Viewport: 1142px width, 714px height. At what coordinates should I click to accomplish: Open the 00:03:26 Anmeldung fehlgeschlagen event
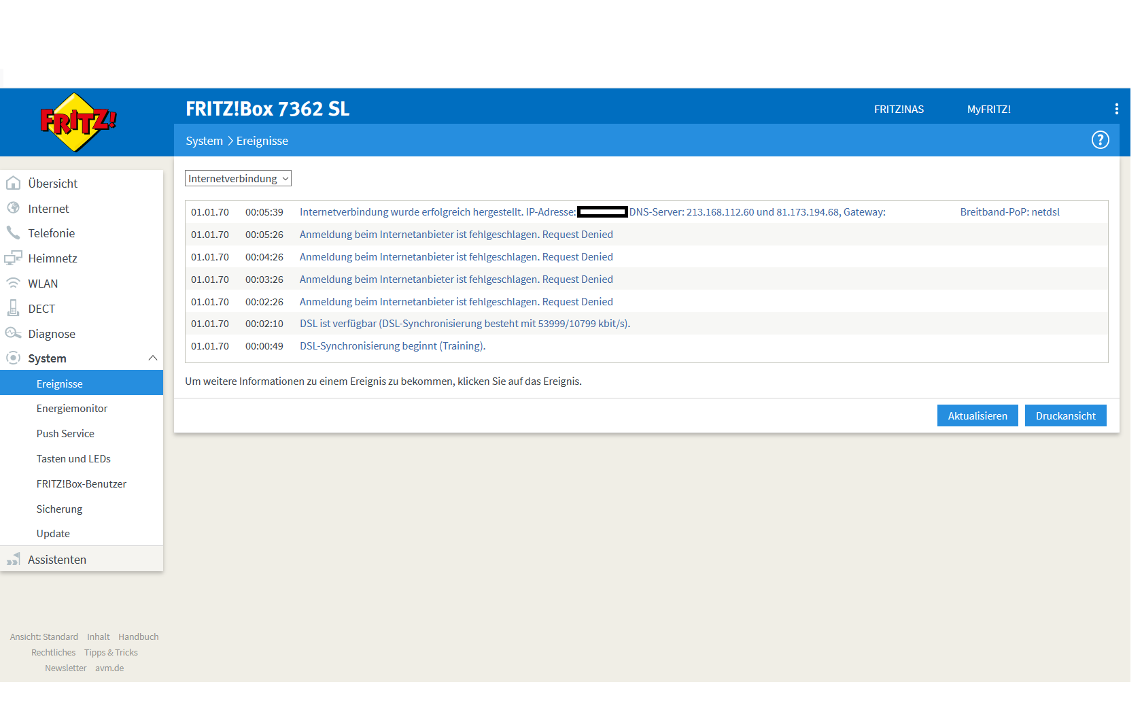[646, 279]
